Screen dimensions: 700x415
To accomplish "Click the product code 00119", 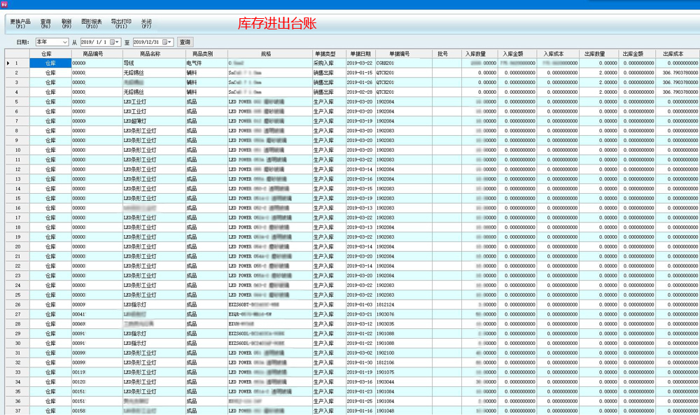I will [97, 372].
